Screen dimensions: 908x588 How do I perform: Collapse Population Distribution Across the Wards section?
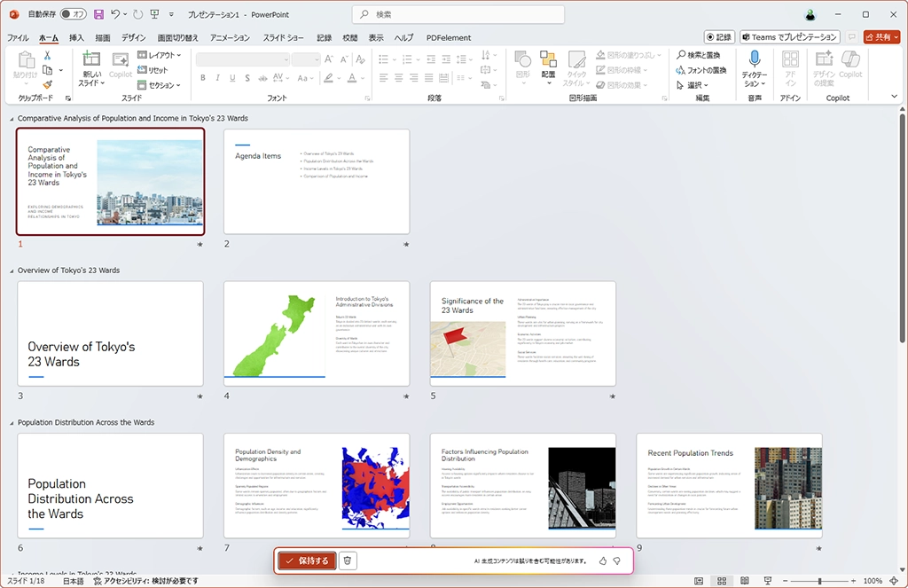point(12,423)
